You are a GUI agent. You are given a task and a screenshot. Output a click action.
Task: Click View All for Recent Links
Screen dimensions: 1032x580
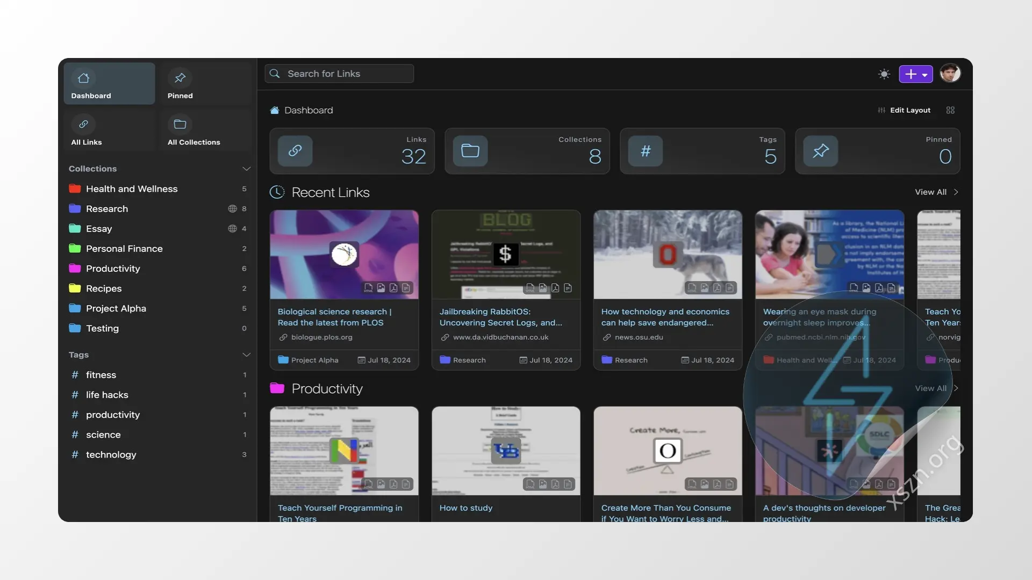pos(936,192)
